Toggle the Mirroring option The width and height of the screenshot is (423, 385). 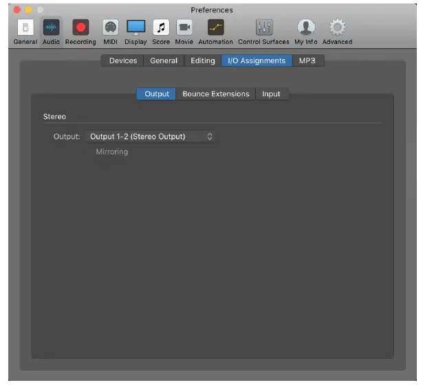tap(111, 152)
